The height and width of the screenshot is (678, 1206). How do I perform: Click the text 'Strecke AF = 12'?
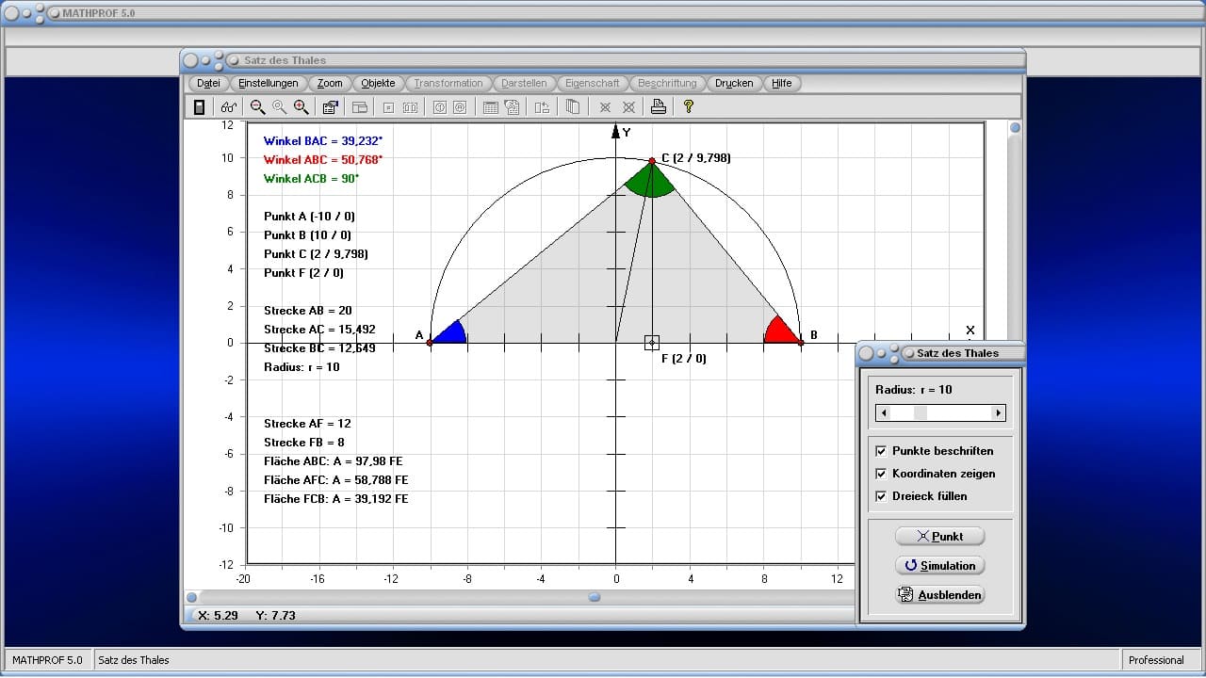click(x=307, y=424)
